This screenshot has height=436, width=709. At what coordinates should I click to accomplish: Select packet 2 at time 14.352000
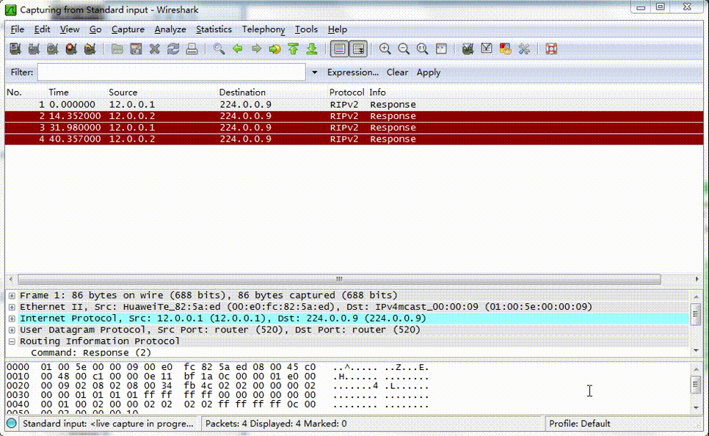354,116
